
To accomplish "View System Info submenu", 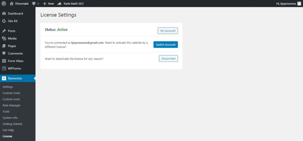I will click(10, 117).
